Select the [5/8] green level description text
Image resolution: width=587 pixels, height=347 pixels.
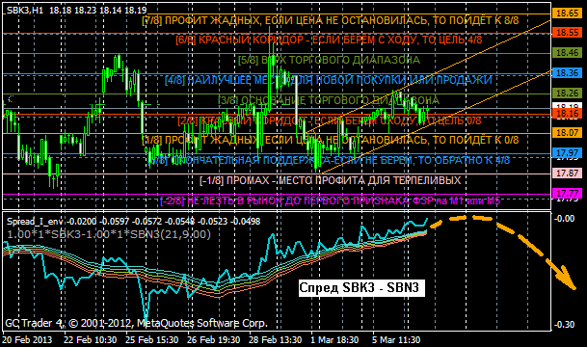tap(329, 60)
